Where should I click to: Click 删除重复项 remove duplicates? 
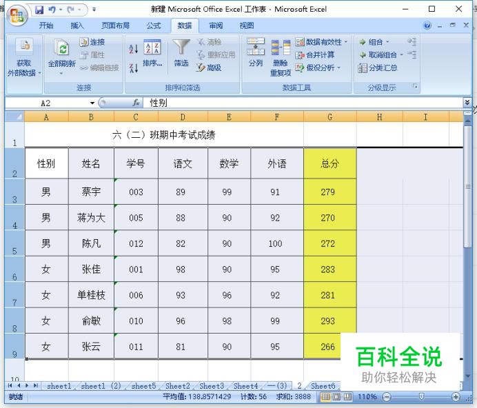click(281, 57)
